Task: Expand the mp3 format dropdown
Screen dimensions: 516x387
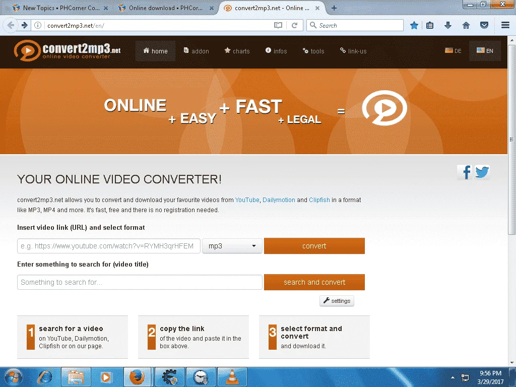Action: pyautogui.click(x=232, y=246)
